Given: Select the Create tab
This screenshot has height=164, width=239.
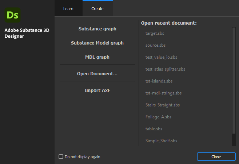Looking at the screenshot, I should click(x=97, y=9).
